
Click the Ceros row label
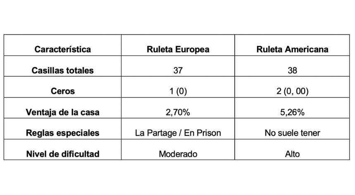[x=62, y=92]
